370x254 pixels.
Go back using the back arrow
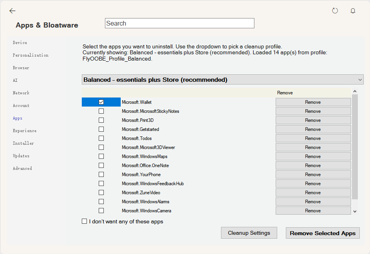click(12, 11)
